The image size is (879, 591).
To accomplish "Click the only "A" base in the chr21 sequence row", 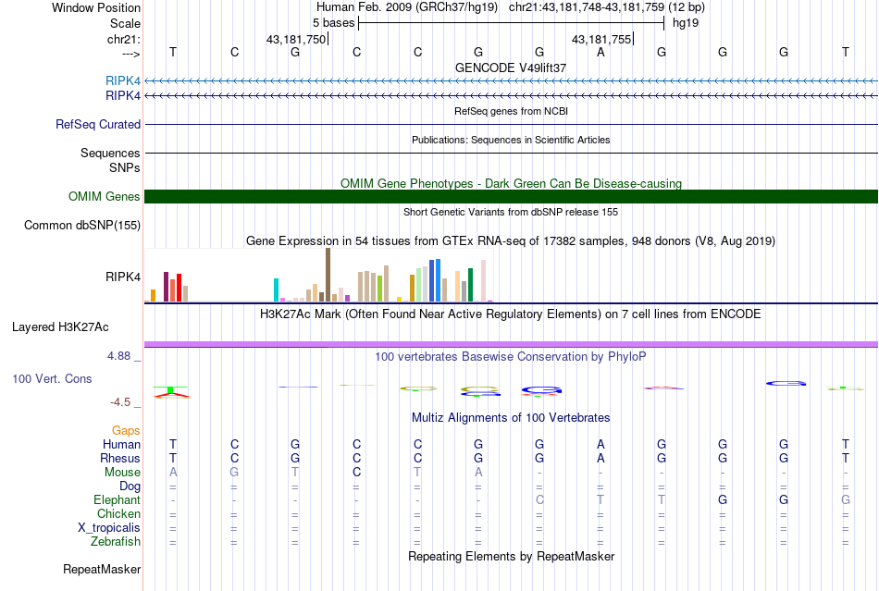I will (600, 52).
